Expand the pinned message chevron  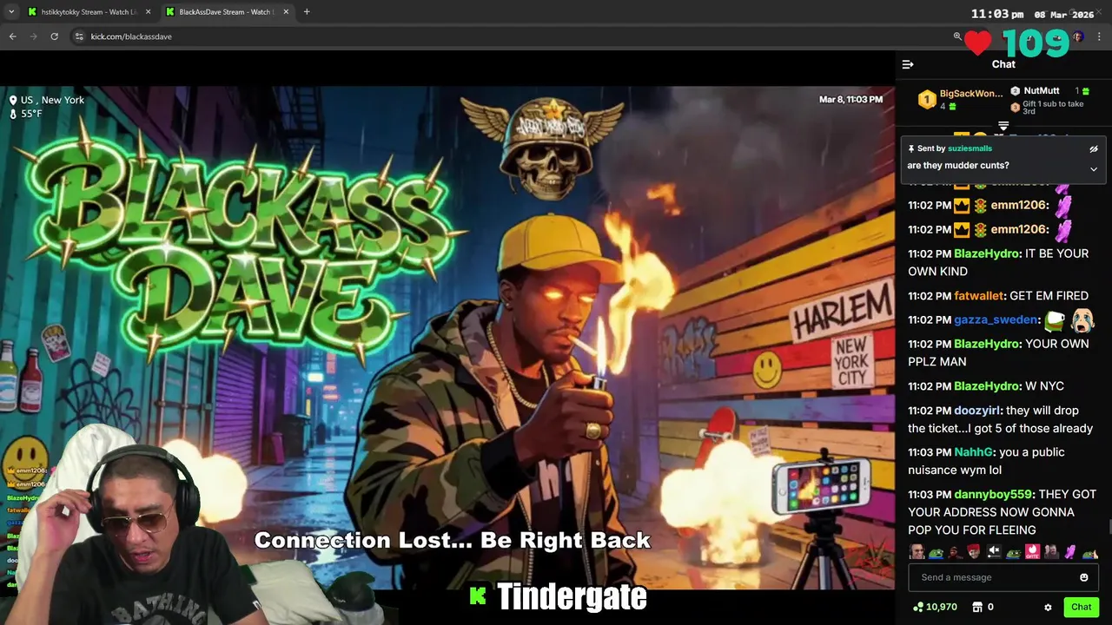pyautogui.click(x=1094, y=168)
